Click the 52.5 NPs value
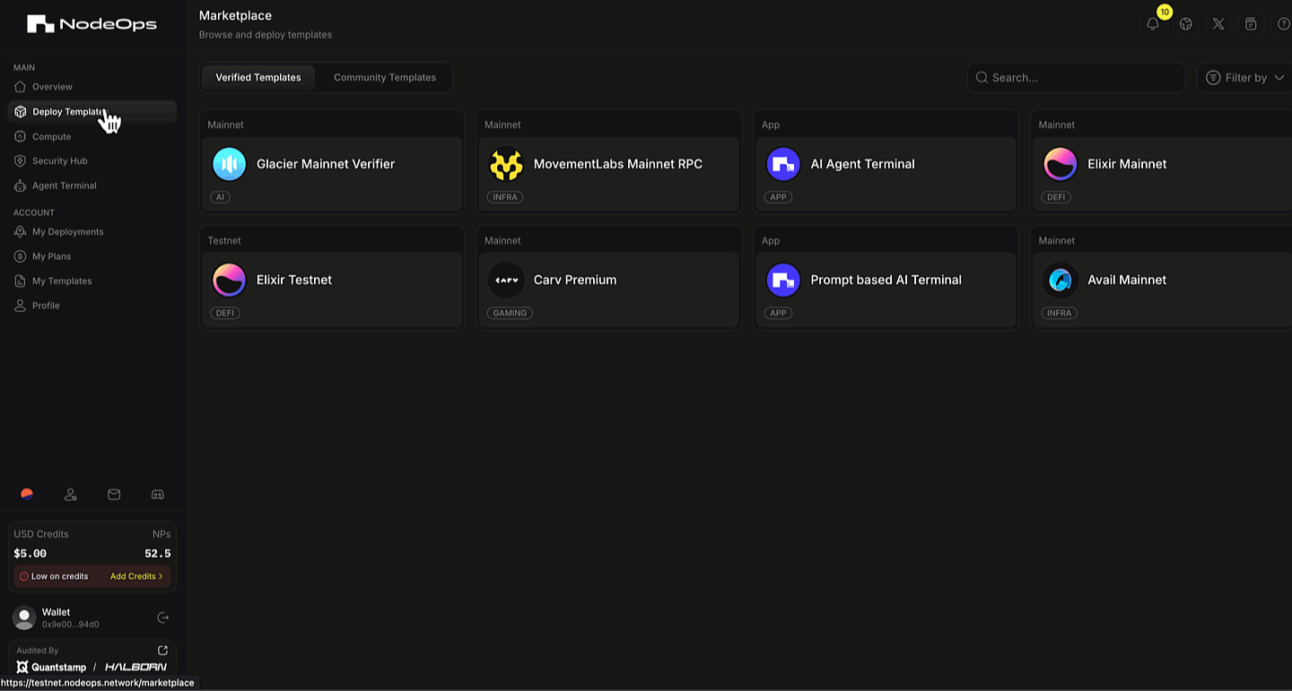The height and width of the screenshot is (691, 1292). click(158, 554)
